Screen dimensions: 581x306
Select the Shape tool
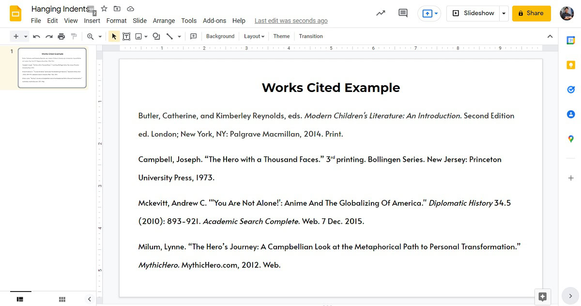[x=155, y=36]
